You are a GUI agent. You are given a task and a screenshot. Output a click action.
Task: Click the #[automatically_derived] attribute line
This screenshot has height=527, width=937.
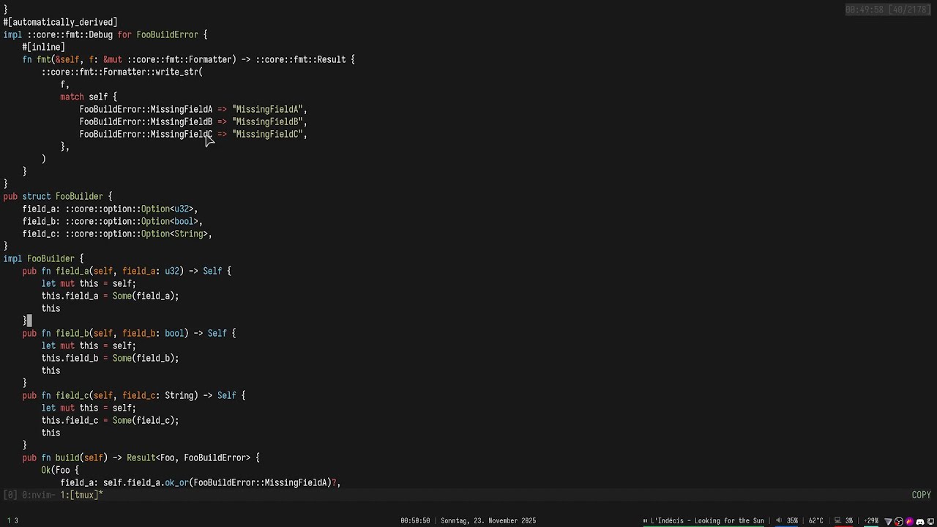pyautogui.click(x=60, y=22)
